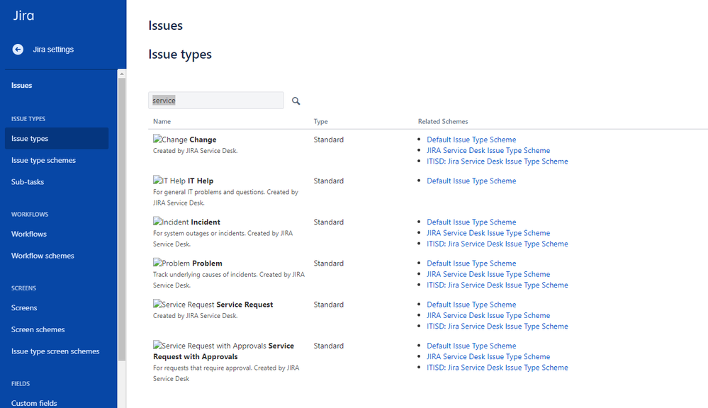Open Workflow schemes in sidebar

(43, 256)
